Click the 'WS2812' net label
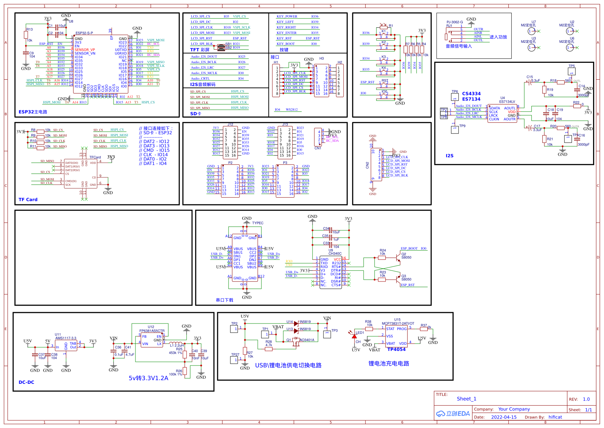The height and width of the screenshot is (428, 604). (292, 110)
